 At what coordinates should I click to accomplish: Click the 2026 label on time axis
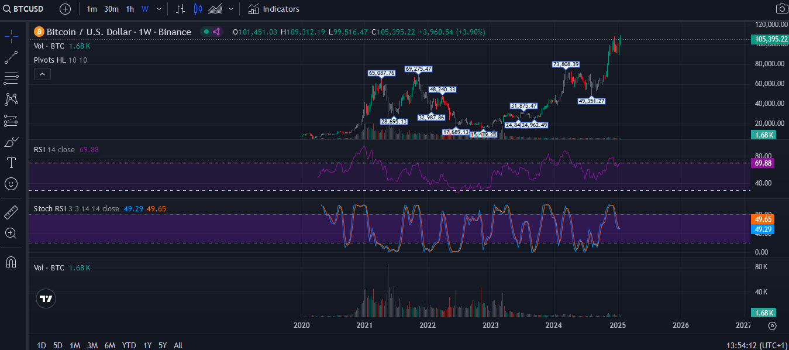click(x=681, y=325)
